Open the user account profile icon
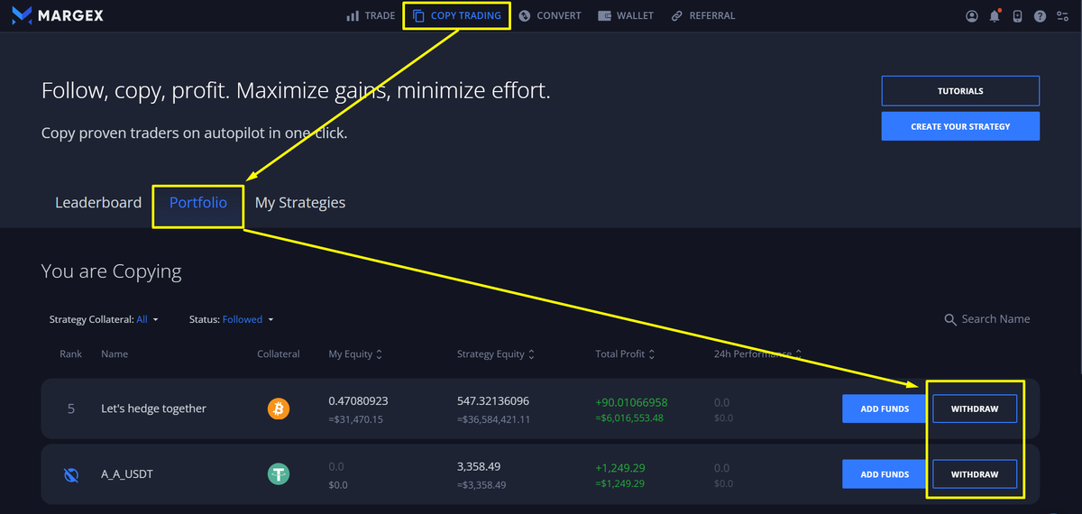Screen dimensions: 1082x514 (x=971, y=16)
